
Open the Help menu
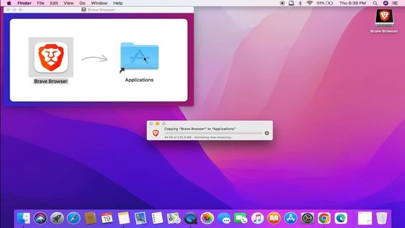click(x=118, y=3)
